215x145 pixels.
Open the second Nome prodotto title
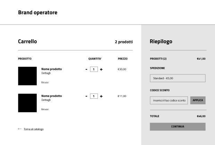pyautogui.click(x=51, y=96)
